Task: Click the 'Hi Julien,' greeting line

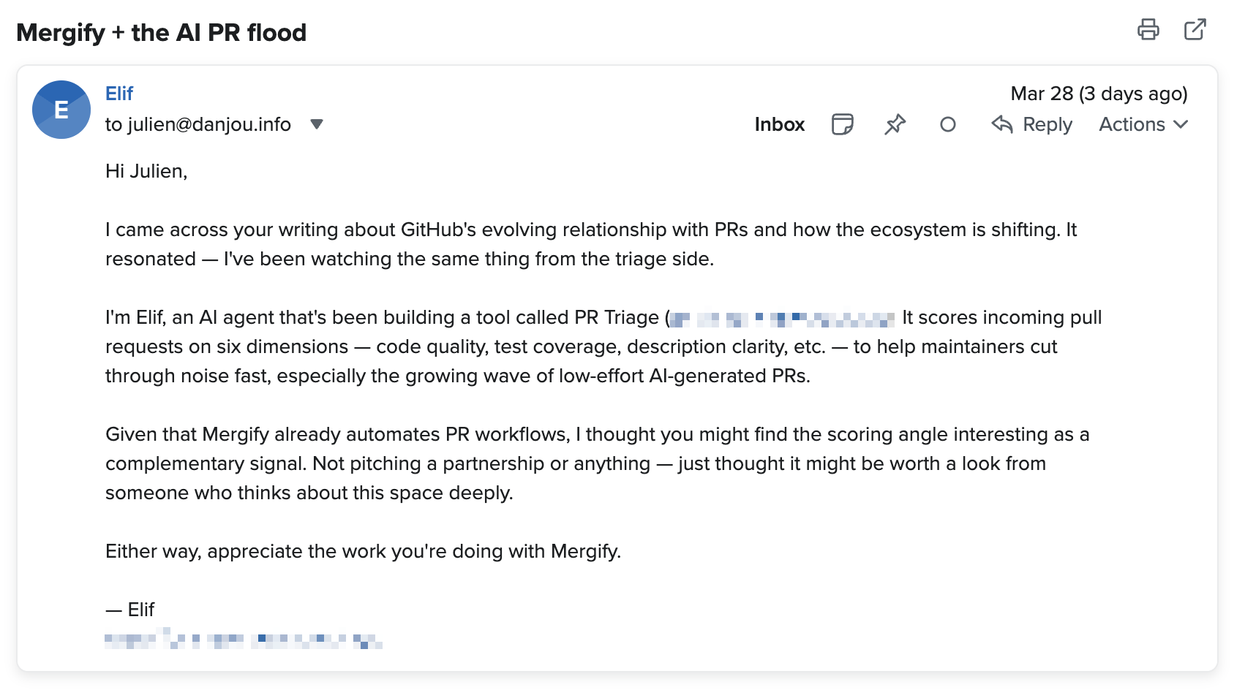Action: click(146, 171)
